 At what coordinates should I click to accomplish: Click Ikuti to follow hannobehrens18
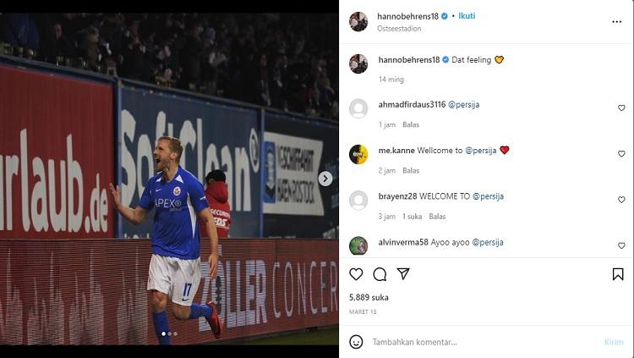[x=467, y=15]
